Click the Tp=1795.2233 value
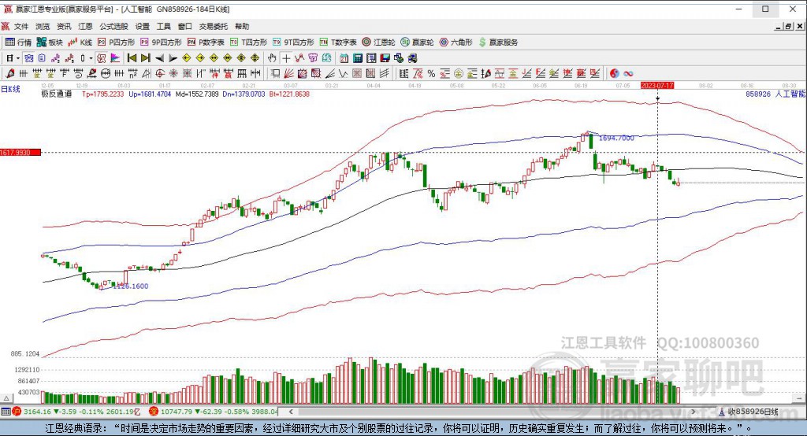Screen dimensions: 807x436 (x=103, y=94)
